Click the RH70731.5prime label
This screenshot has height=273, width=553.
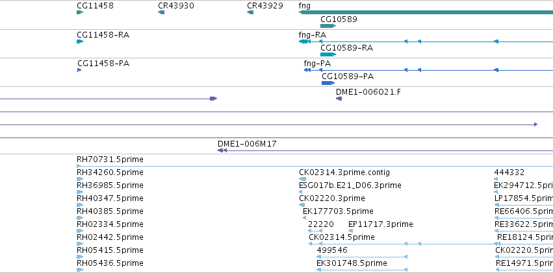[x=110, y=160]
